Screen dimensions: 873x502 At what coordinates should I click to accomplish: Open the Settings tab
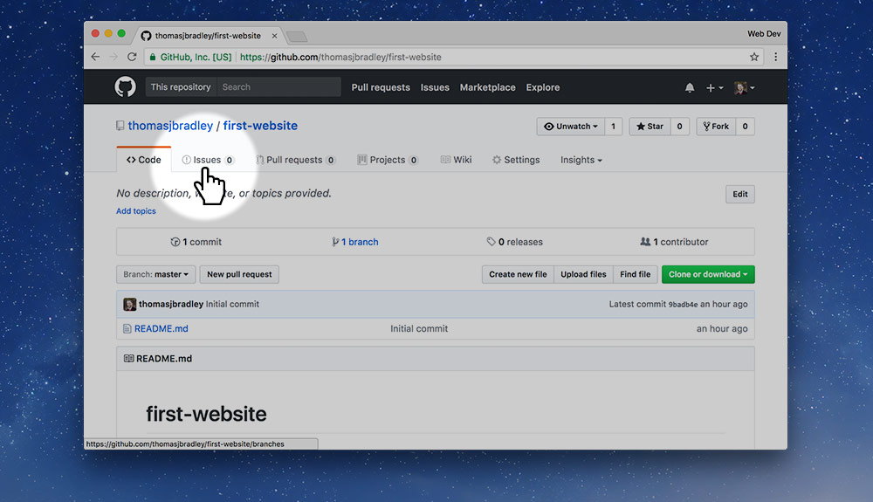pyautogui.click(x=516, y=160)
